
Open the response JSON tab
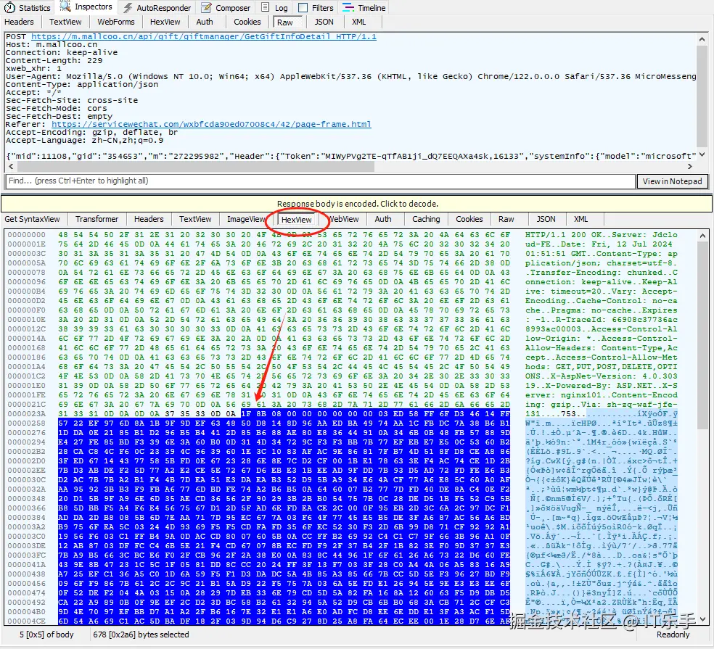pos(546,220)
